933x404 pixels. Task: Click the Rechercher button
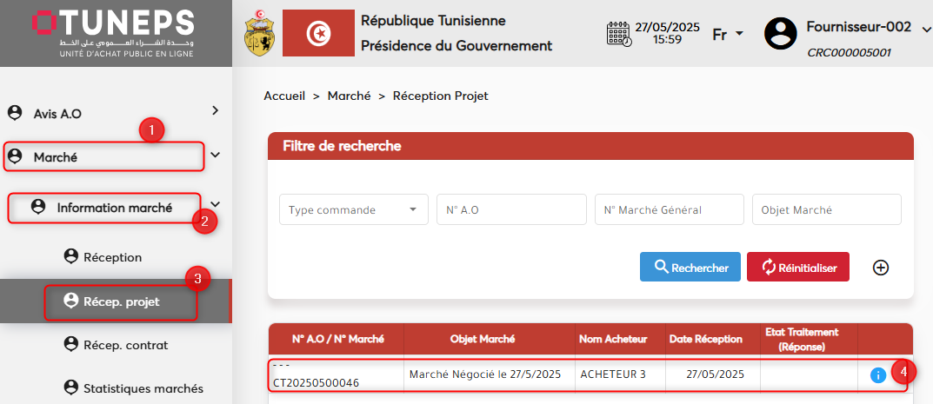(690, 268)
